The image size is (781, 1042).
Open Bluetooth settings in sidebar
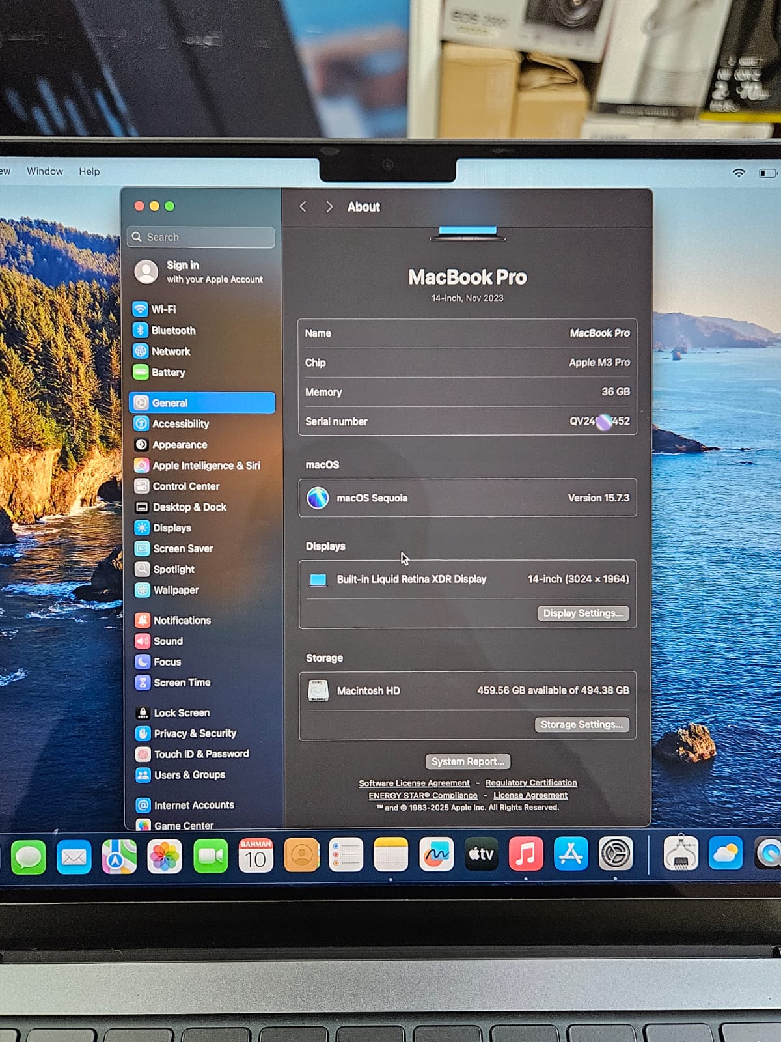coord(165,330)
